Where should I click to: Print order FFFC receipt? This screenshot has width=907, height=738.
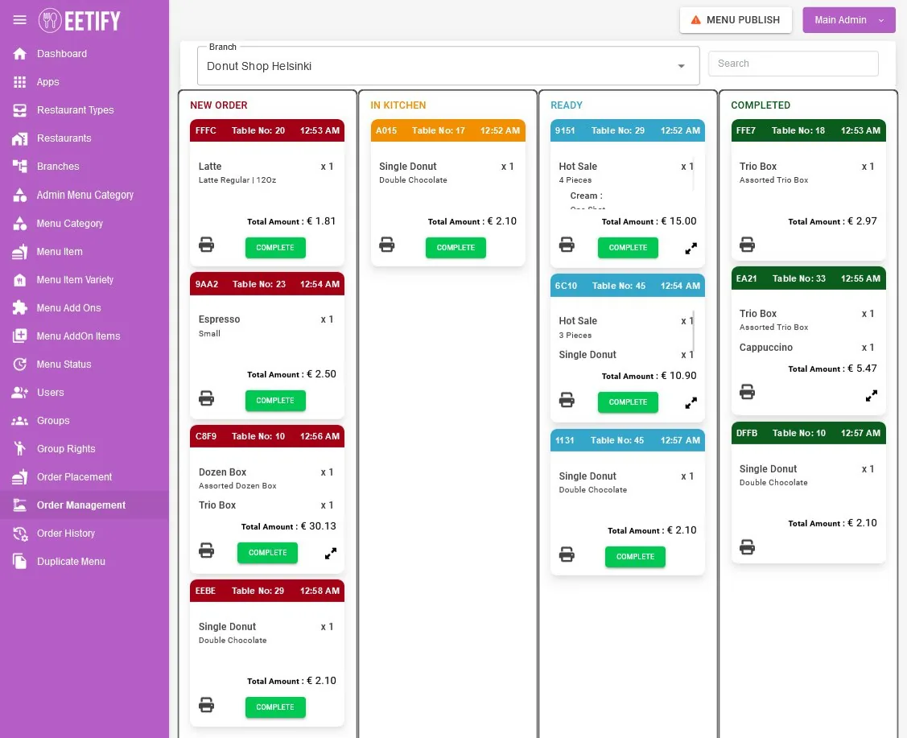207,245
